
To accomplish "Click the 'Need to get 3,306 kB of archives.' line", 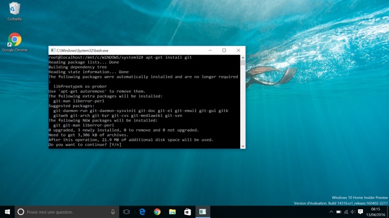I will [x=88, y=135].
